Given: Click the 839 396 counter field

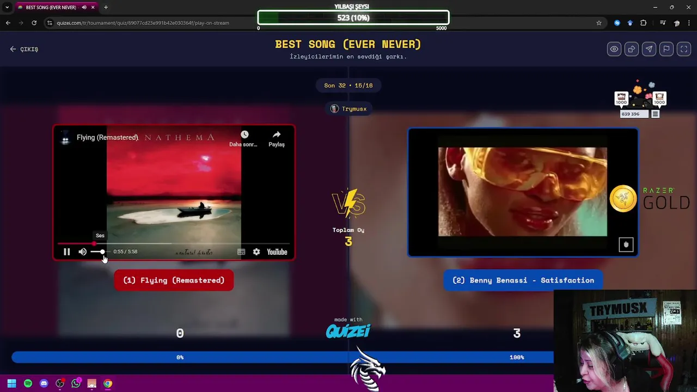Looking at the screenshot, I should tap(634, 114).
